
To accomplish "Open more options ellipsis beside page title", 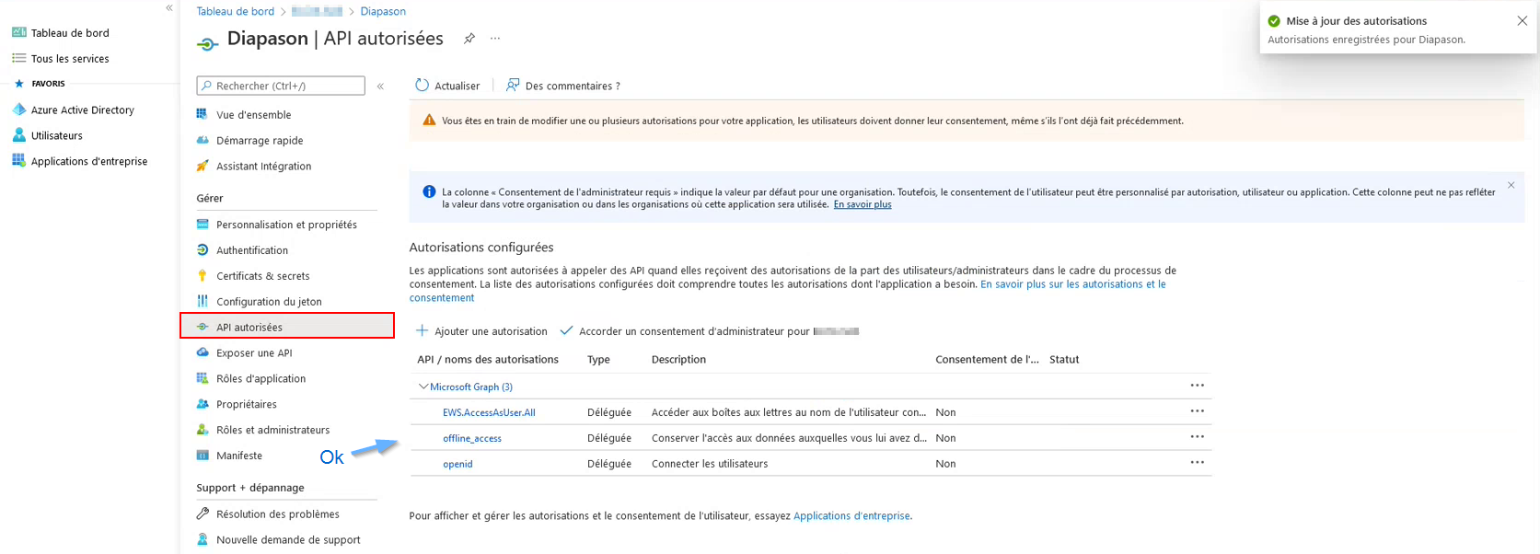I will point(495,39).
